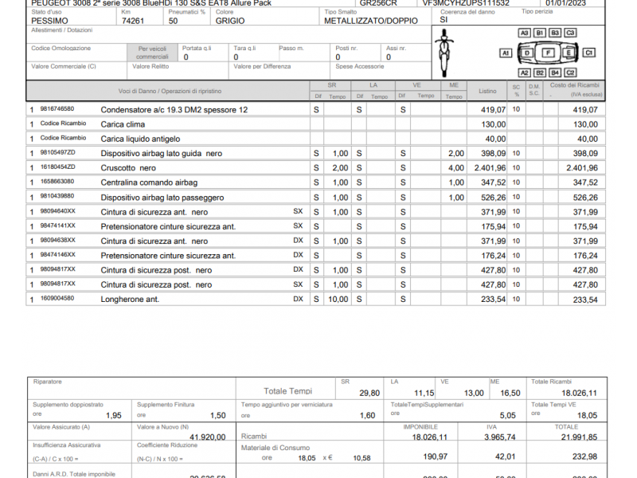The height and width of the screenshot is (478, 637).
Task: Click the Costo dei Ricambi header
Action: tap(574, 85)
